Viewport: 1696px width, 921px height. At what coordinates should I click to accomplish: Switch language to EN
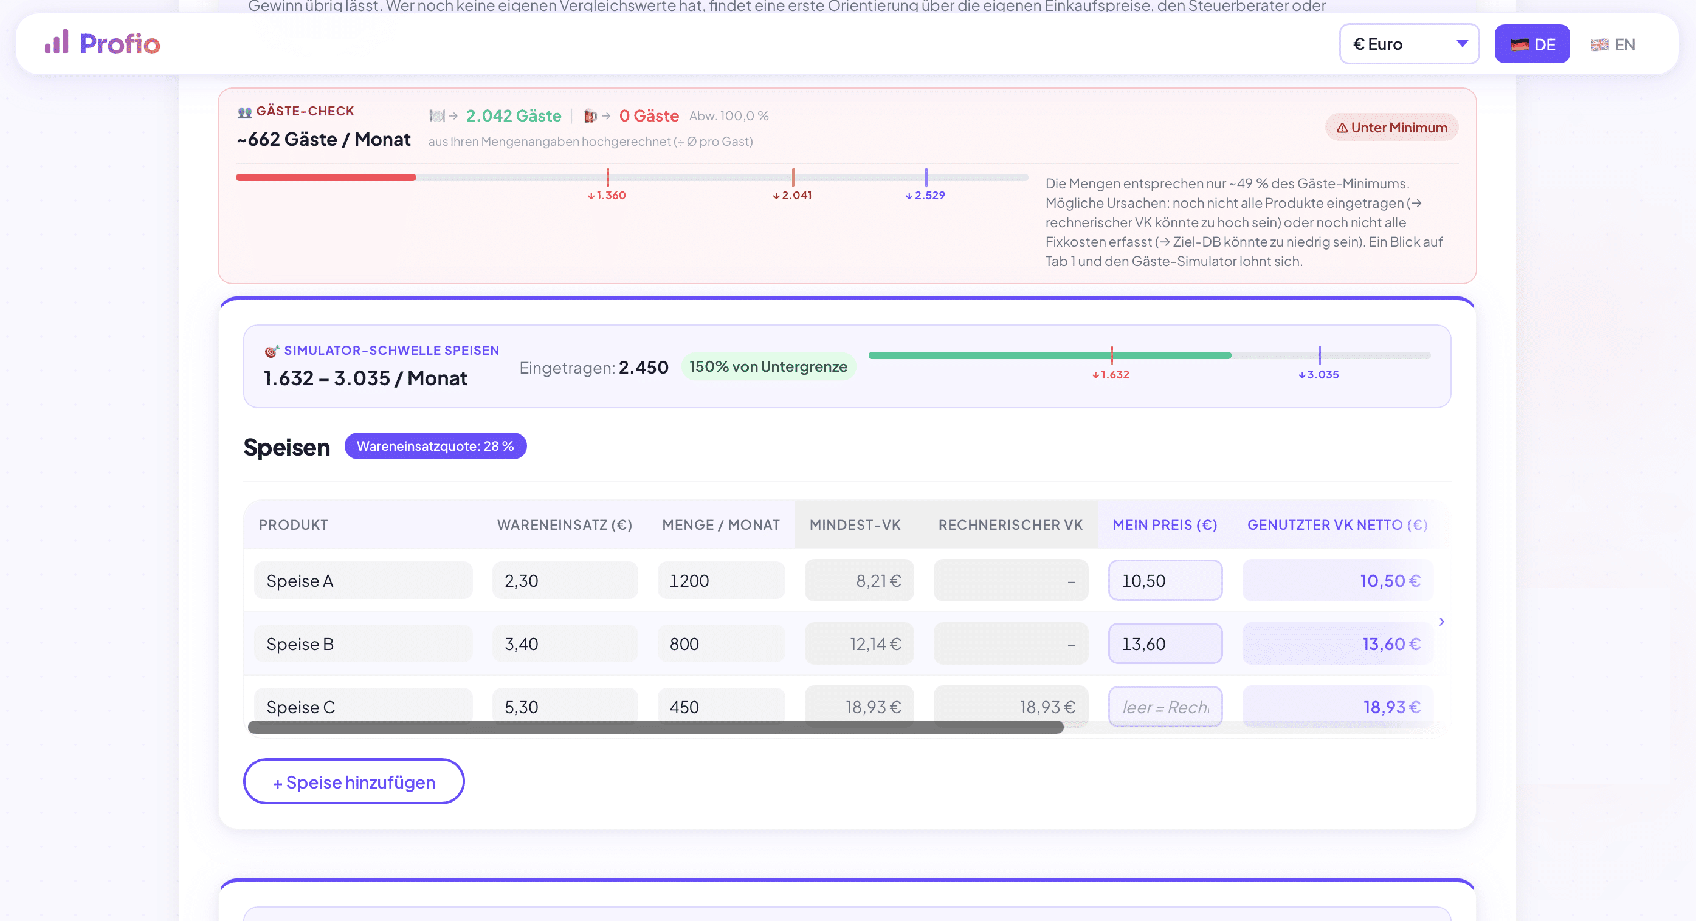click(1612, 44)
